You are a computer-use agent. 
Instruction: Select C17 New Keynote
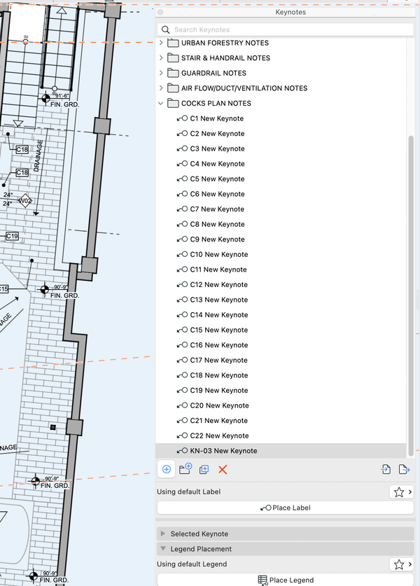click(219, 361)
